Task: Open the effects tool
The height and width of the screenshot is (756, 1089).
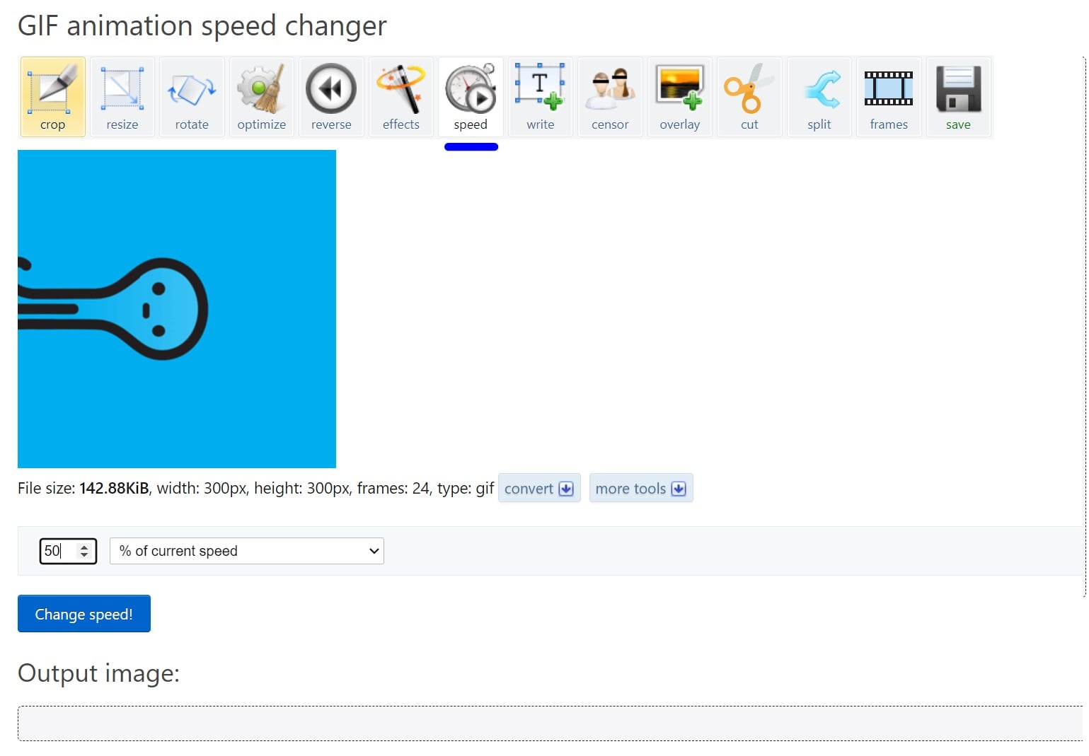Action: pyautogui.click(x=401, y=97)
